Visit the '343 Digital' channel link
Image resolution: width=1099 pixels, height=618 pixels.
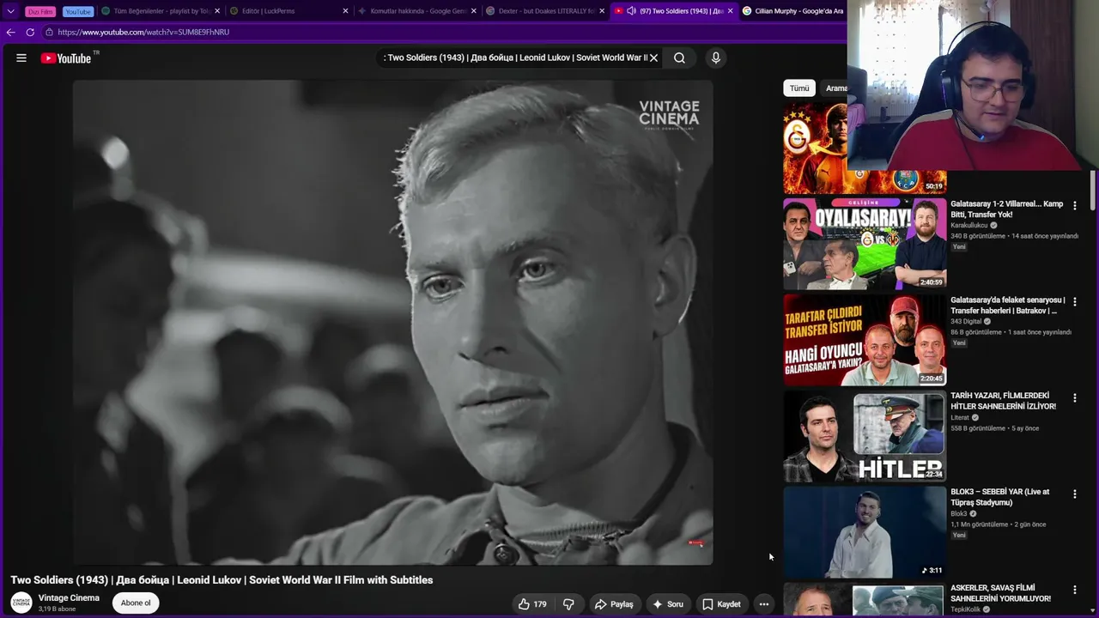[x=966, y=321]
